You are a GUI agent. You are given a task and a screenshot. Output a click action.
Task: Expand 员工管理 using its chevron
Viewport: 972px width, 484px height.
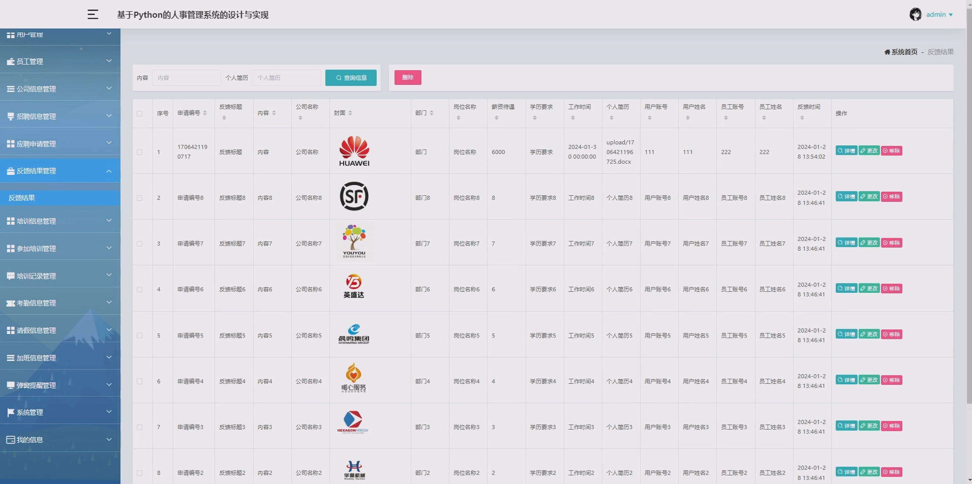click(109, 61)
